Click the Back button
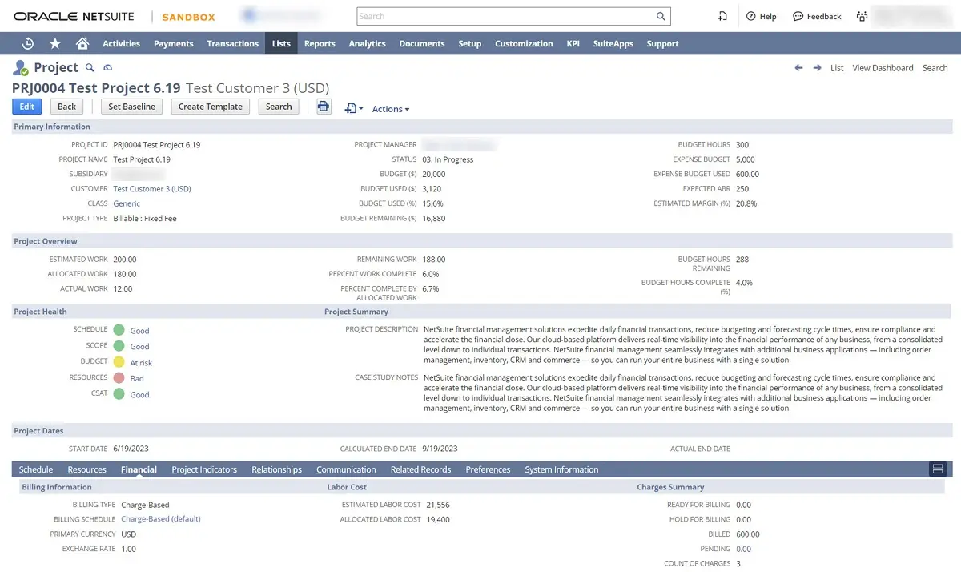Image resolution: width=961 pixels, height=572 pixels. [x=67, y=107]
